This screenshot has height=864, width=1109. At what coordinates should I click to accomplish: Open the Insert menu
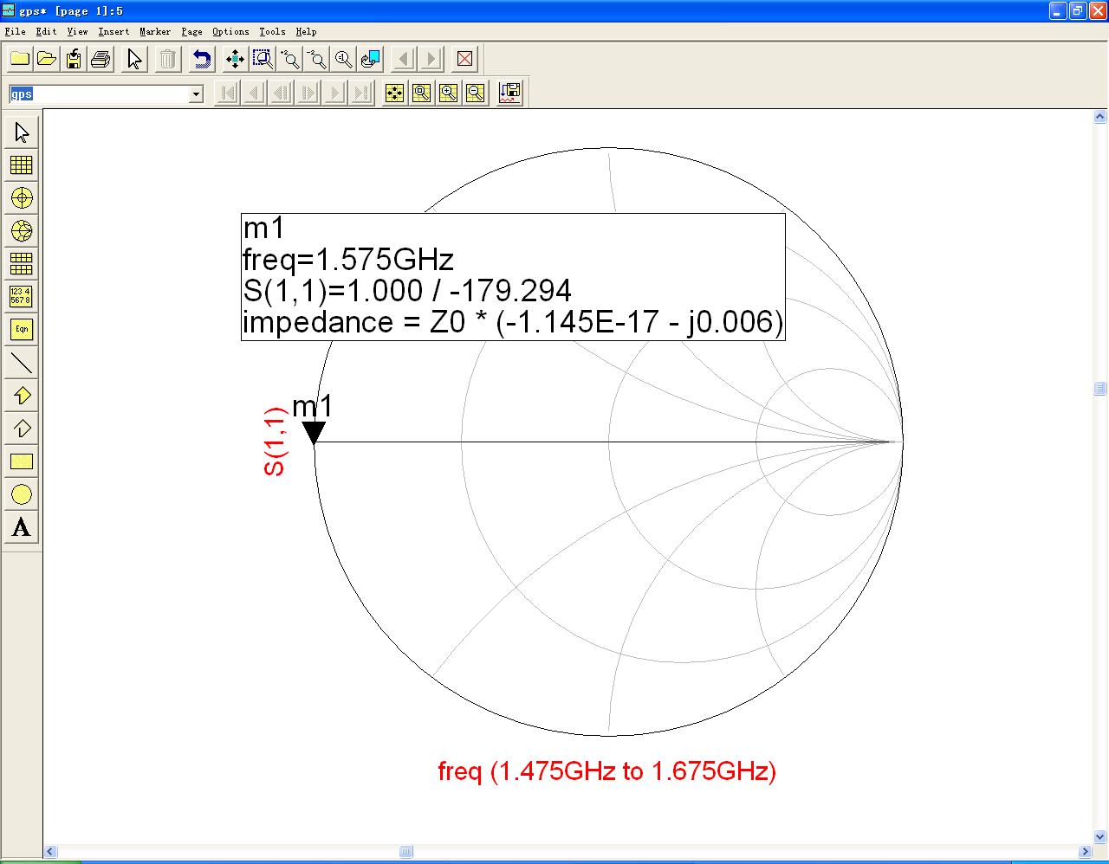click(113, 31)
